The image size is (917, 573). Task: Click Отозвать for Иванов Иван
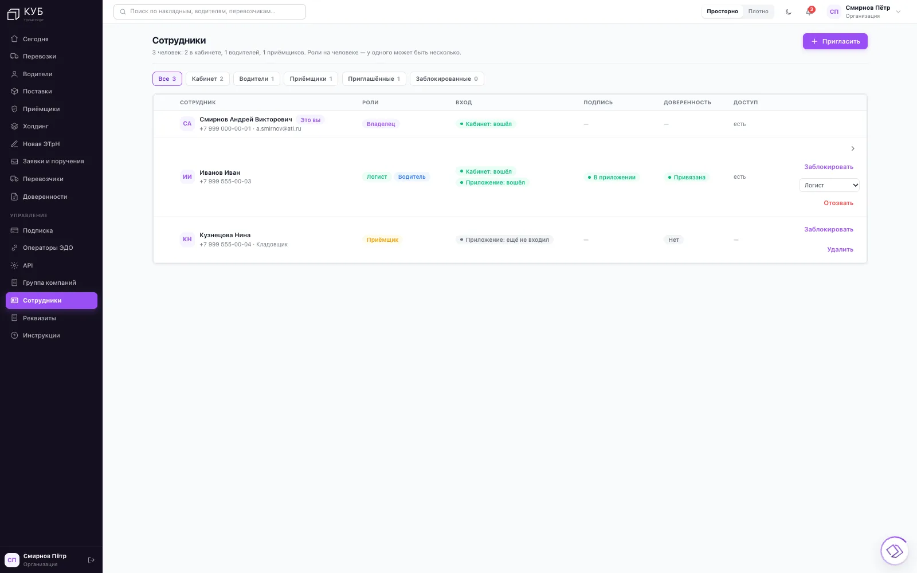(x=838, y=203)
